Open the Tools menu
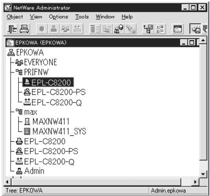 point(82,17)
